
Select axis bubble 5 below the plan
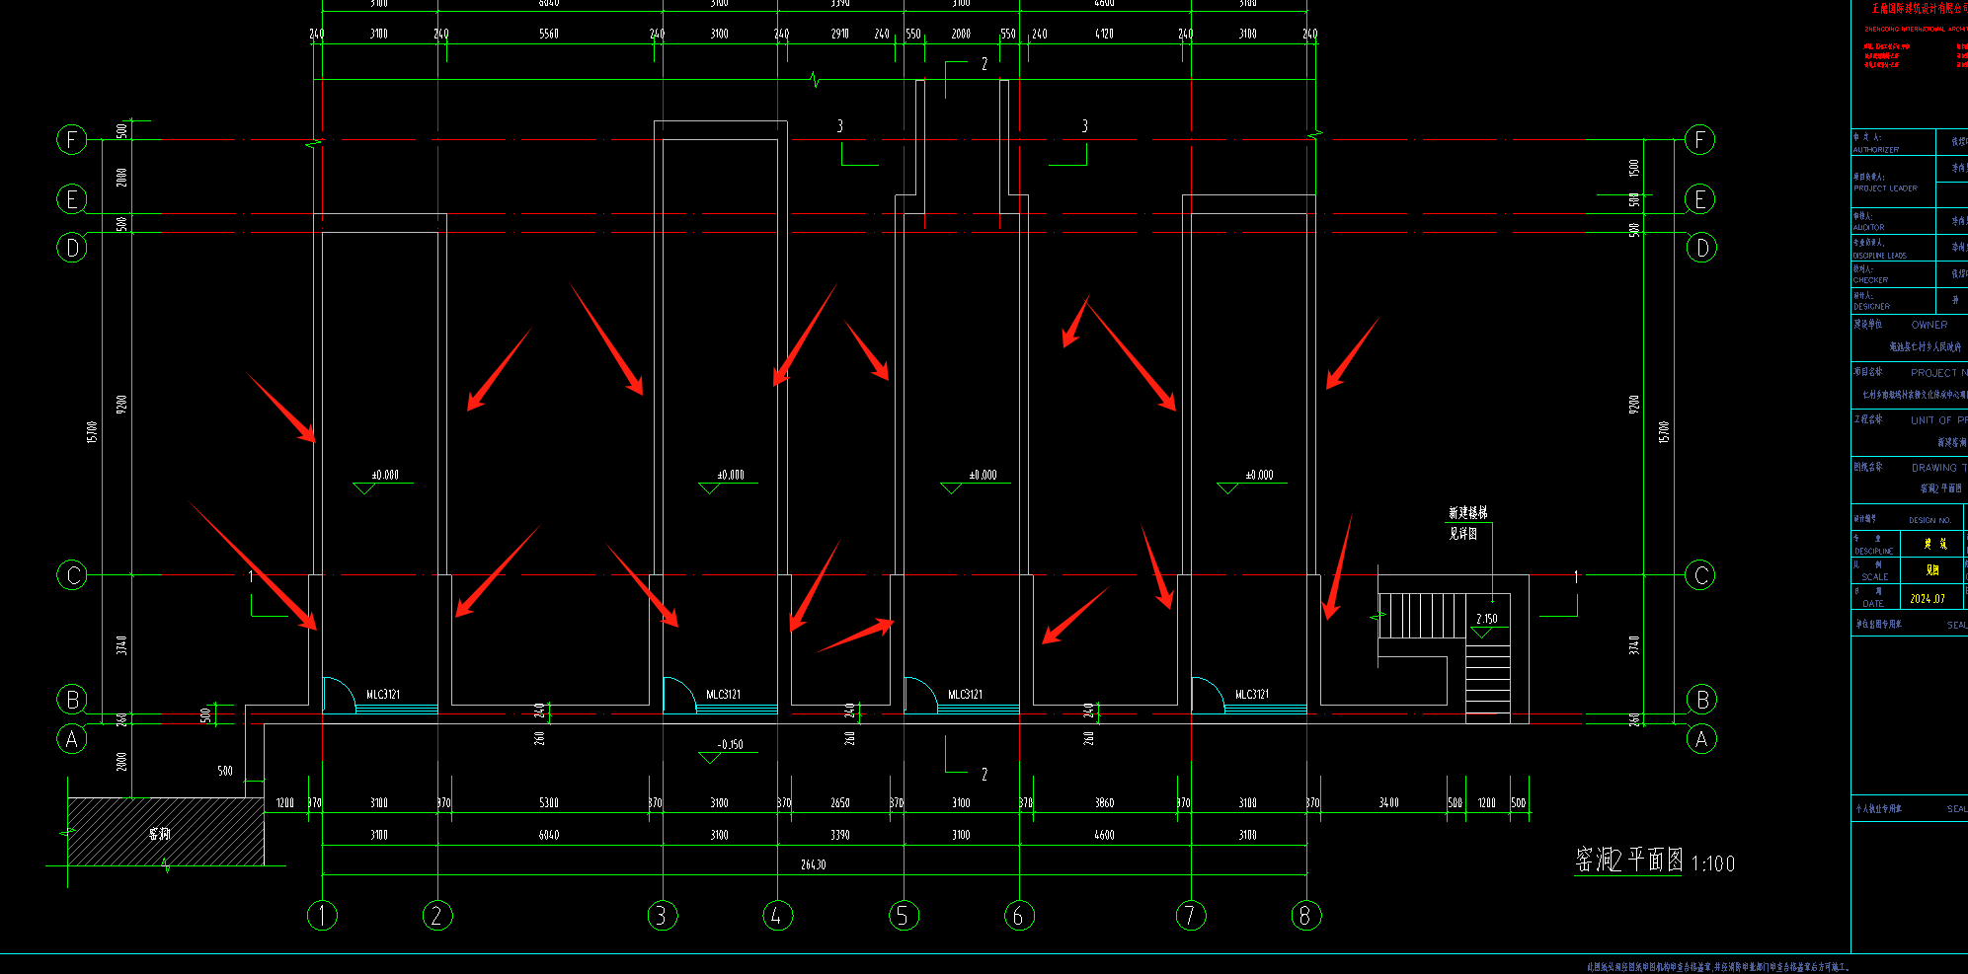click(x=904, y=916)
